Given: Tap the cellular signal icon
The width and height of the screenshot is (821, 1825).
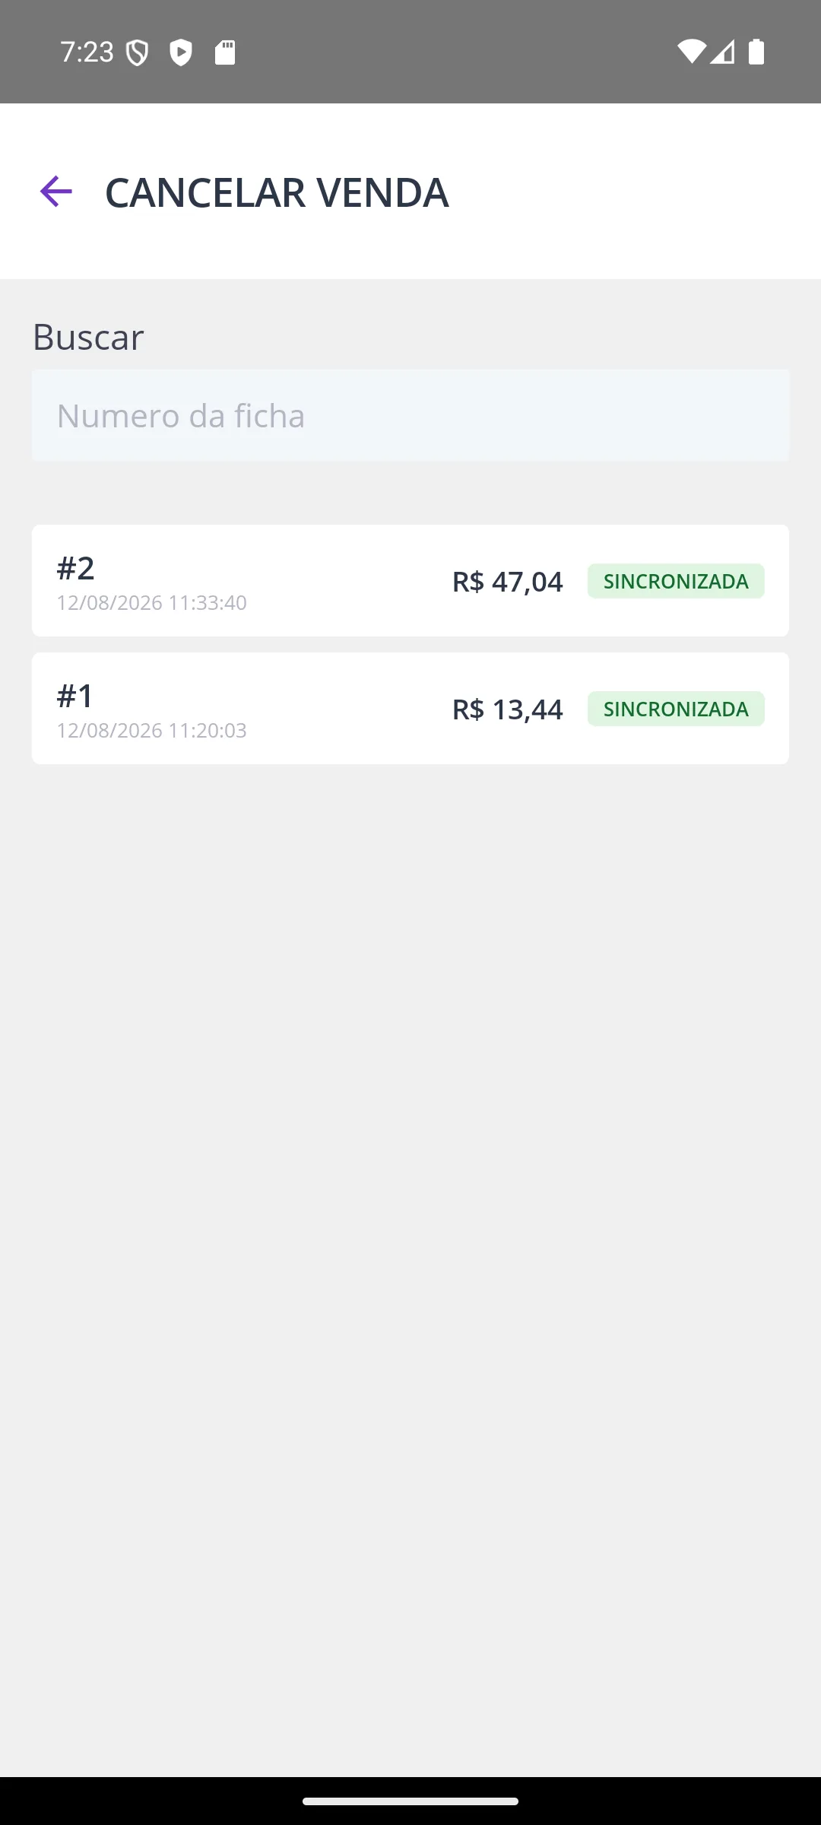Looking at the screenshot, I should coord(723,52).
